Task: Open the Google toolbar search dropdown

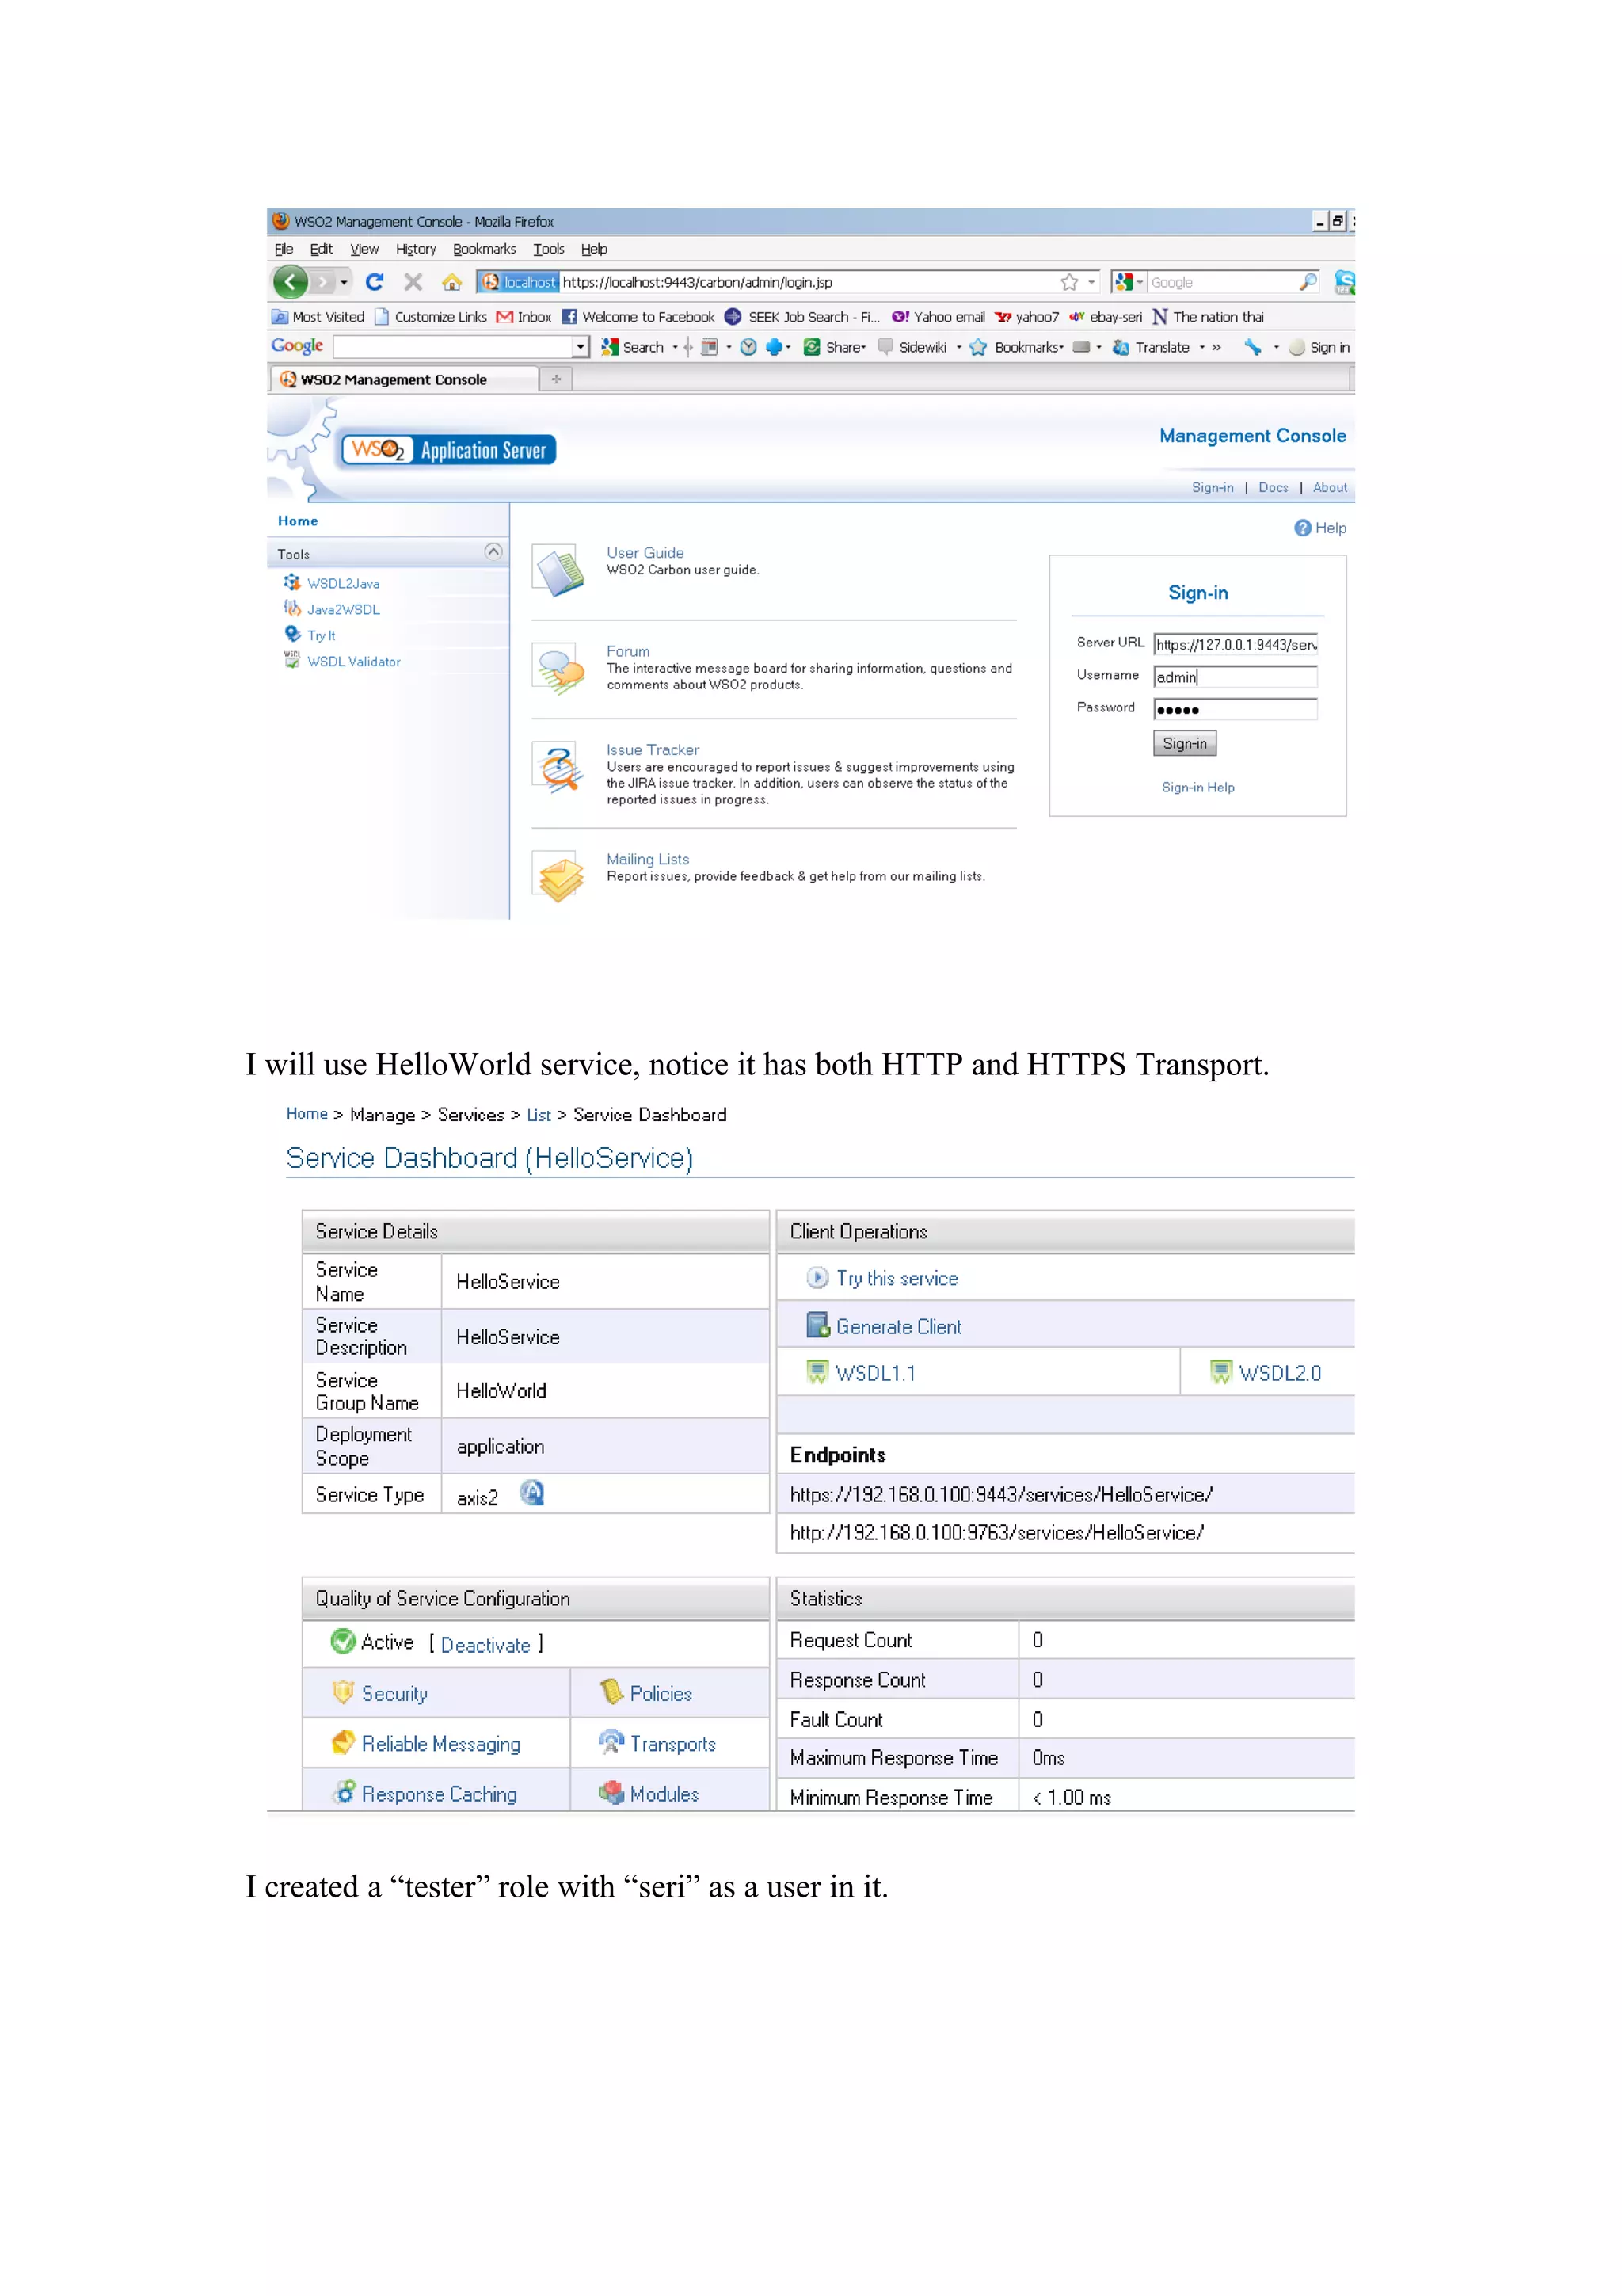Action: click(581, 347)
